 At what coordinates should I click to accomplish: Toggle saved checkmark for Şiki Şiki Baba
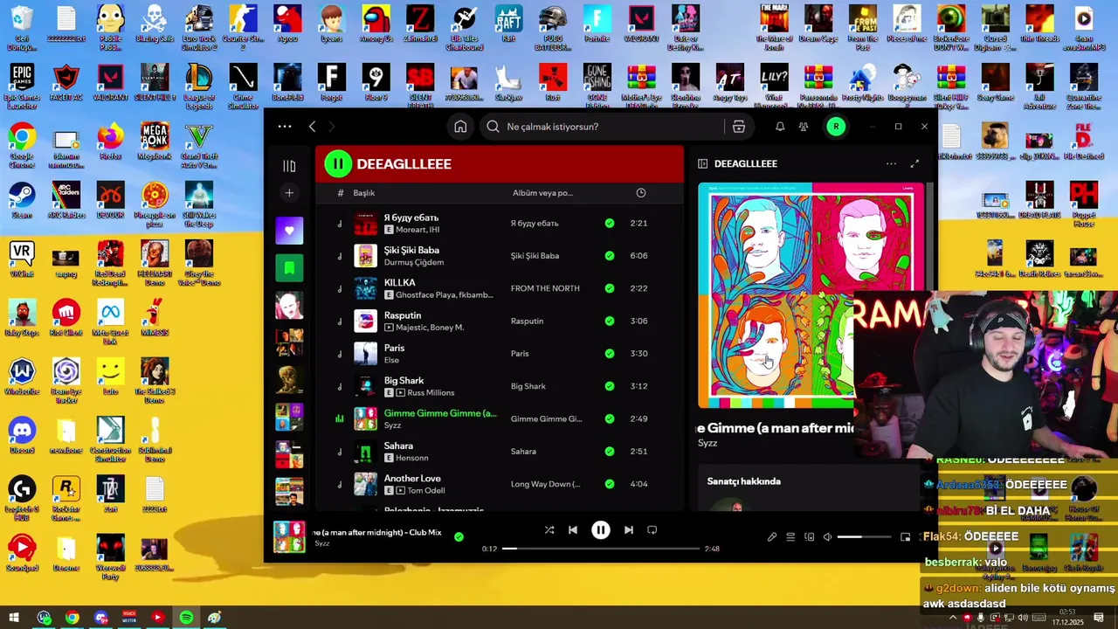pyautogui.click(x=610, y=256)
